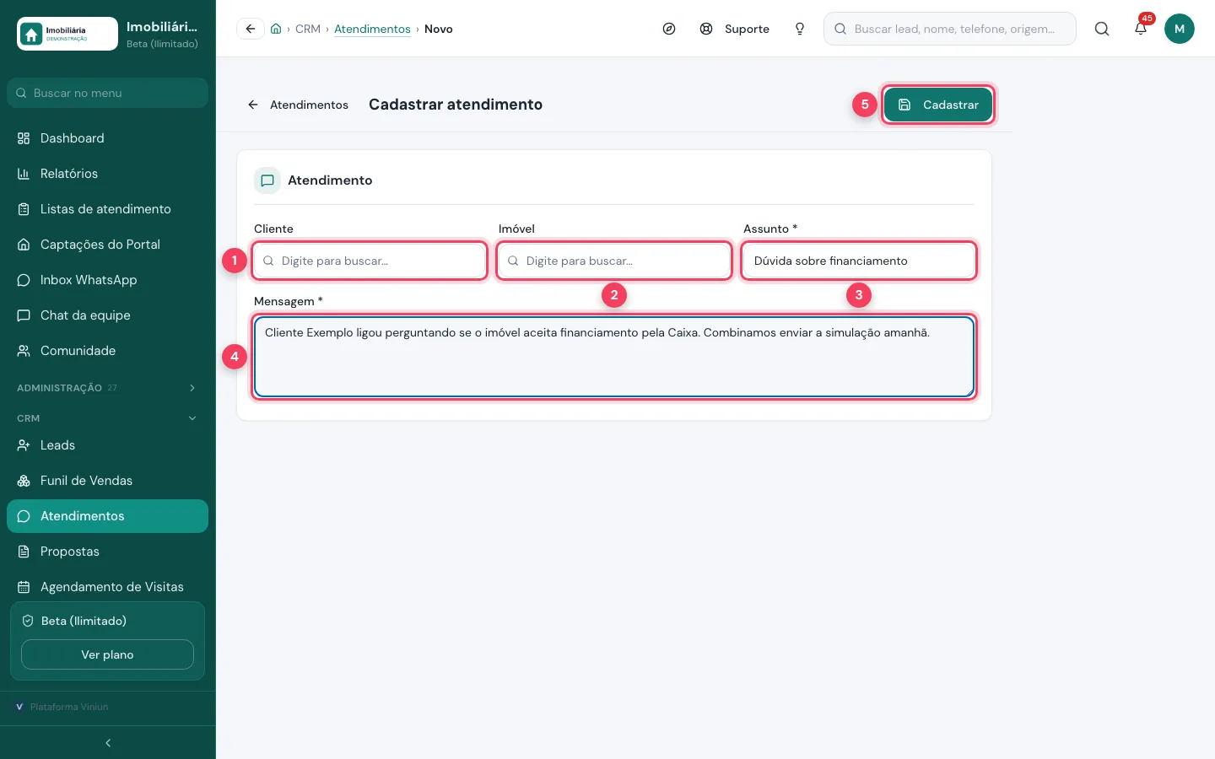Click the Cadastrar button
Image resolution: width=1215 pixels, height=759 pixels.
tap(938, 105)
